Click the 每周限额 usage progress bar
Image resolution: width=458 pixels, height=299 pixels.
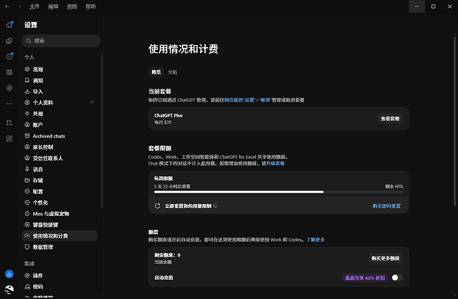tap(279, 192)
